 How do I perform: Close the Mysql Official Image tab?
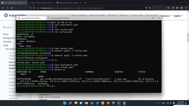pyautogui.click(x=53, y=3)
